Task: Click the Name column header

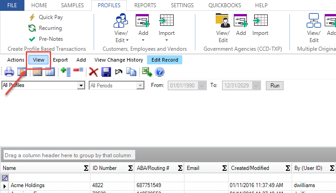Action: pos(41,168)
